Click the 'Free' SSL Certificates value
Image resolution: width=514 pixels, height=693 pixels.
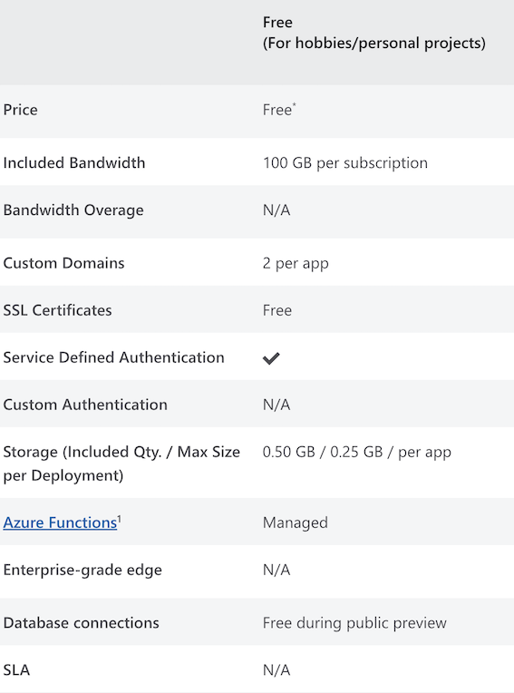[277, 310]
